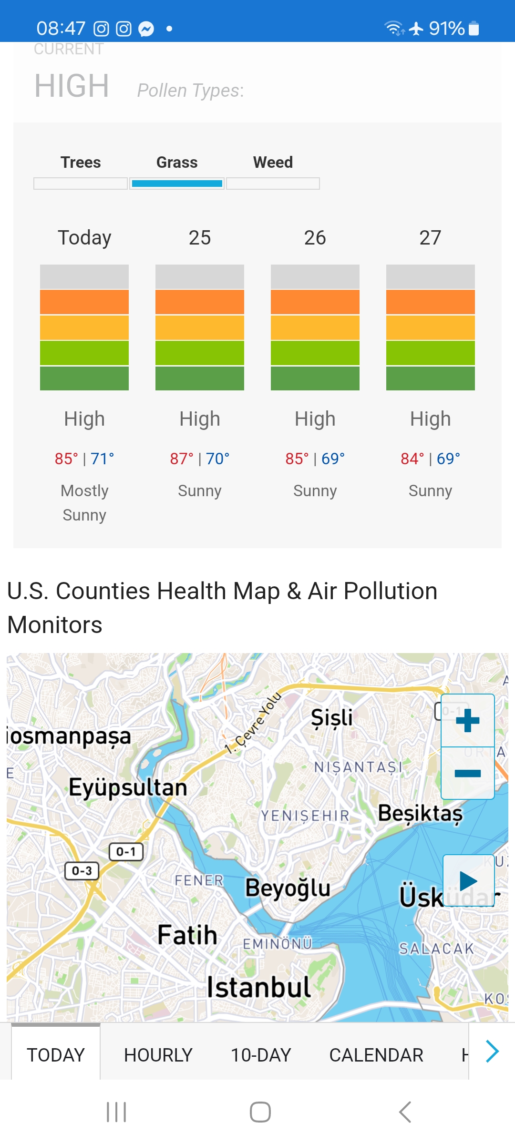Zoom out the map with minus button

[x=467, y=773]
